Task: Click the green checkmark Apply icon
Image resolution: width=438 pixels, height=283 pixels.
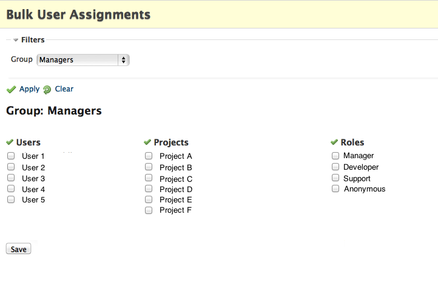Action: (11, 90)
